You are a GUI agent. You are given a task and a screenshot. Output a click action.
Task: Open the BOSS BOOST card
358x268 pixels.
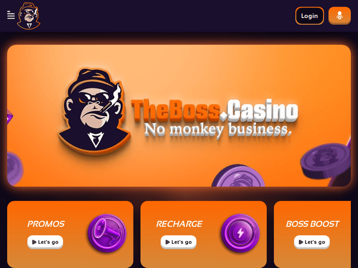click(x=312, y=234)
